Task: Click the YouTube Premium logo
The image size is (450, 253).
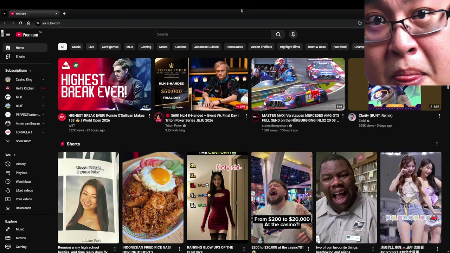Action: [x=27, y=34]
